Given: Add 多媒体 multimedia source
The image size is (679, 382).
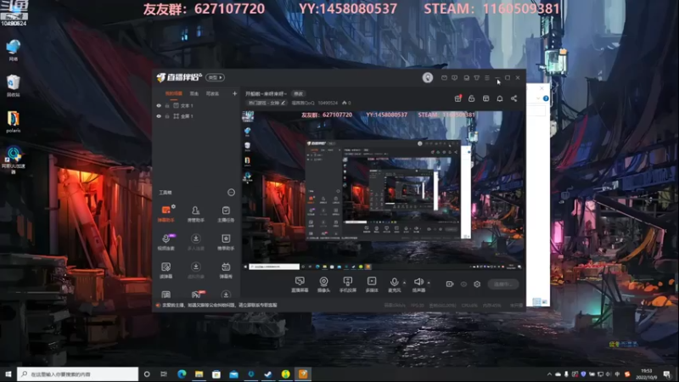Looking at the screenshot, I should coord(372,284).
